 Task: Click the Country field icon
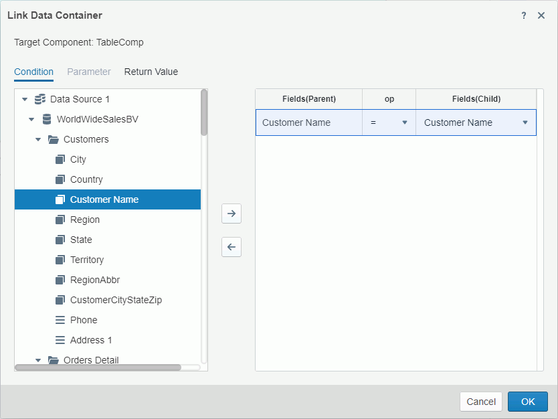click(60, 179)
